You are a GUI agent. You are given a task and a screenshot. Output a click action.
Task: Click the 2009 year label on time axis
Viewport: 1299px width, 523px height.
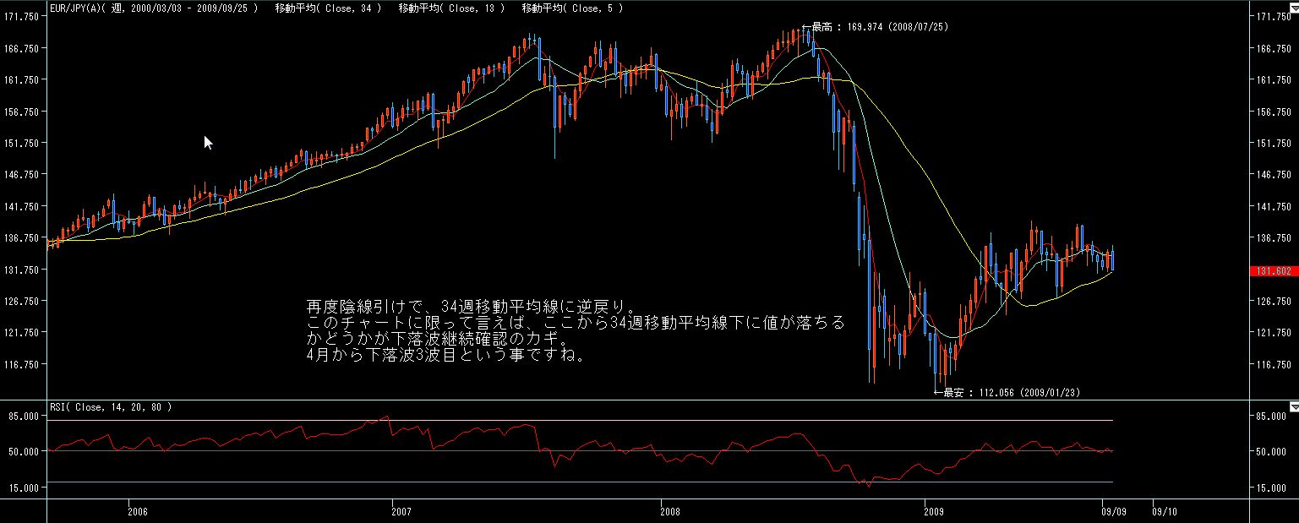(934, 511)
